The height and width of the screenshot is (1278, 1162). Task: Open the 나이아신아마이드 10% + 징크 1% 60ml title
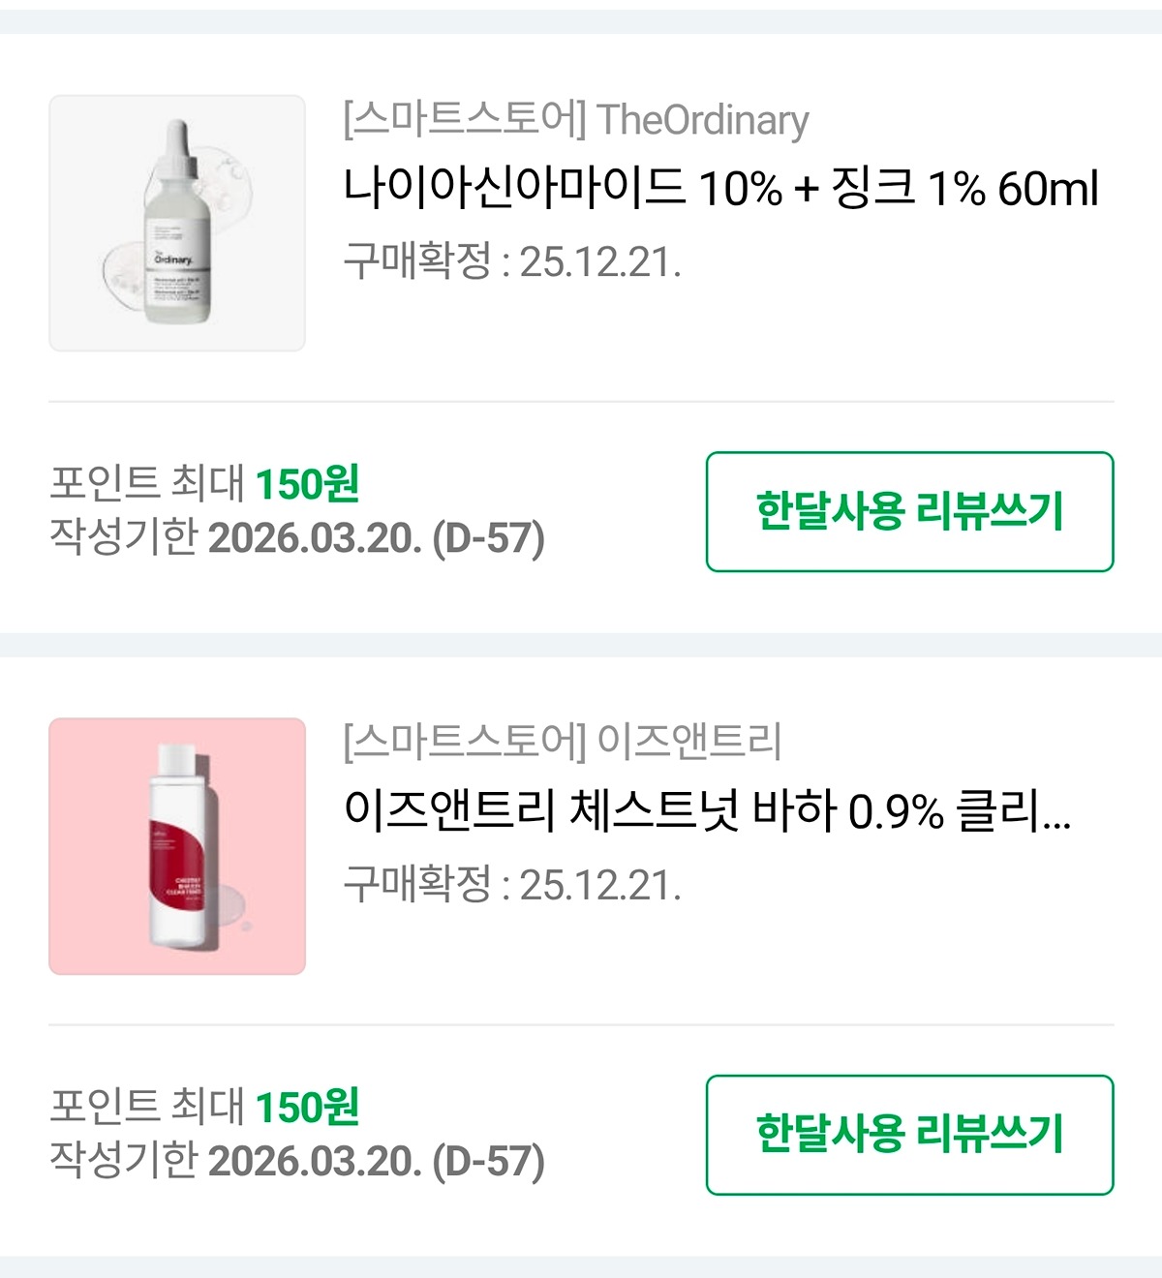720,188
